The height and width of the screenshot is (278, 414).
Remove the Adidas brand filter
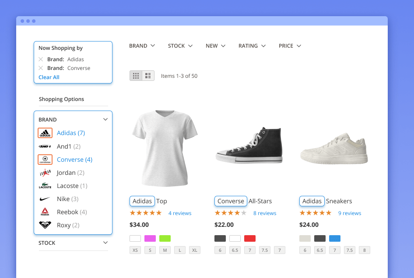41,59
